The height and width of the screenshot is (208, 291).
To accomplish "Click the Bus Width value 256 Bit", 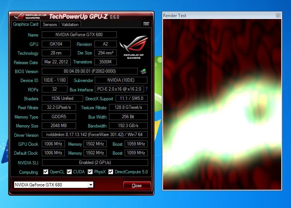I will [128, 117].
